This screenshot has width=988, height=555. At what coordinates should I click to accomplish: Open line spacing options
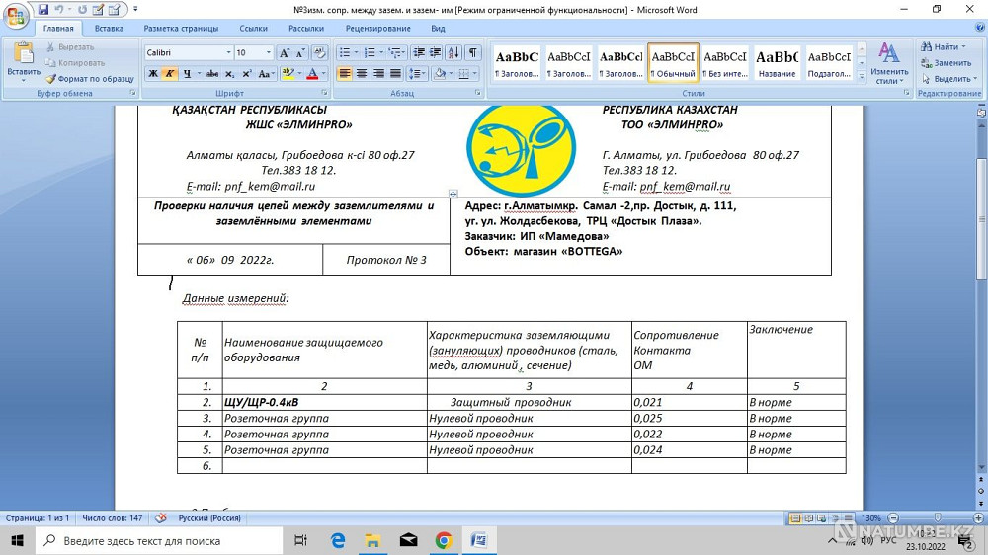417,74
